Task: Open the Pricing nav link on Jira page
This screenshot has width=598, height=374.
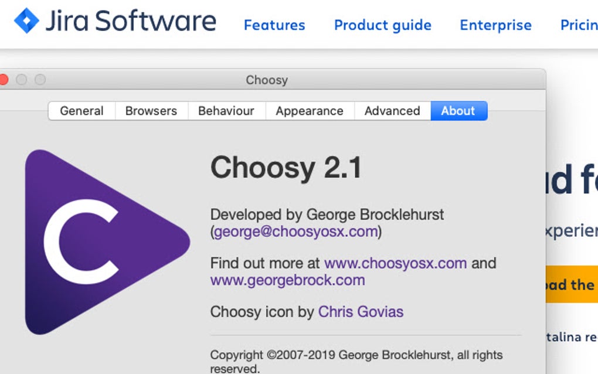Action: point(579,25)
